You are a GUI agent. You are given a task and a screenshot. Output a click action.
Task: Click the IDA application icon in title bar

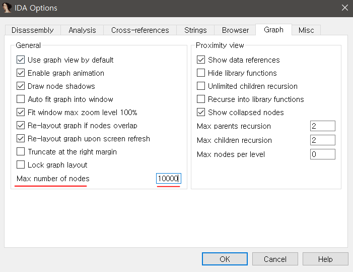7,8
